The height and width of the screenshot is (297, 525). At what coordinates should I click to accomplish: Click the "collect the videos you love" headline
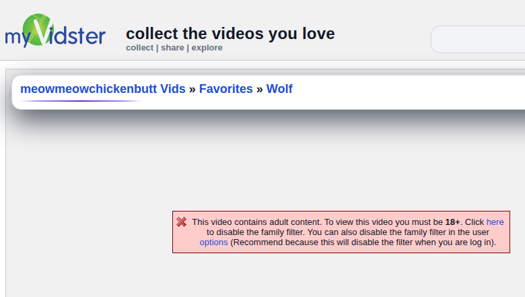[x=230, y=34]
